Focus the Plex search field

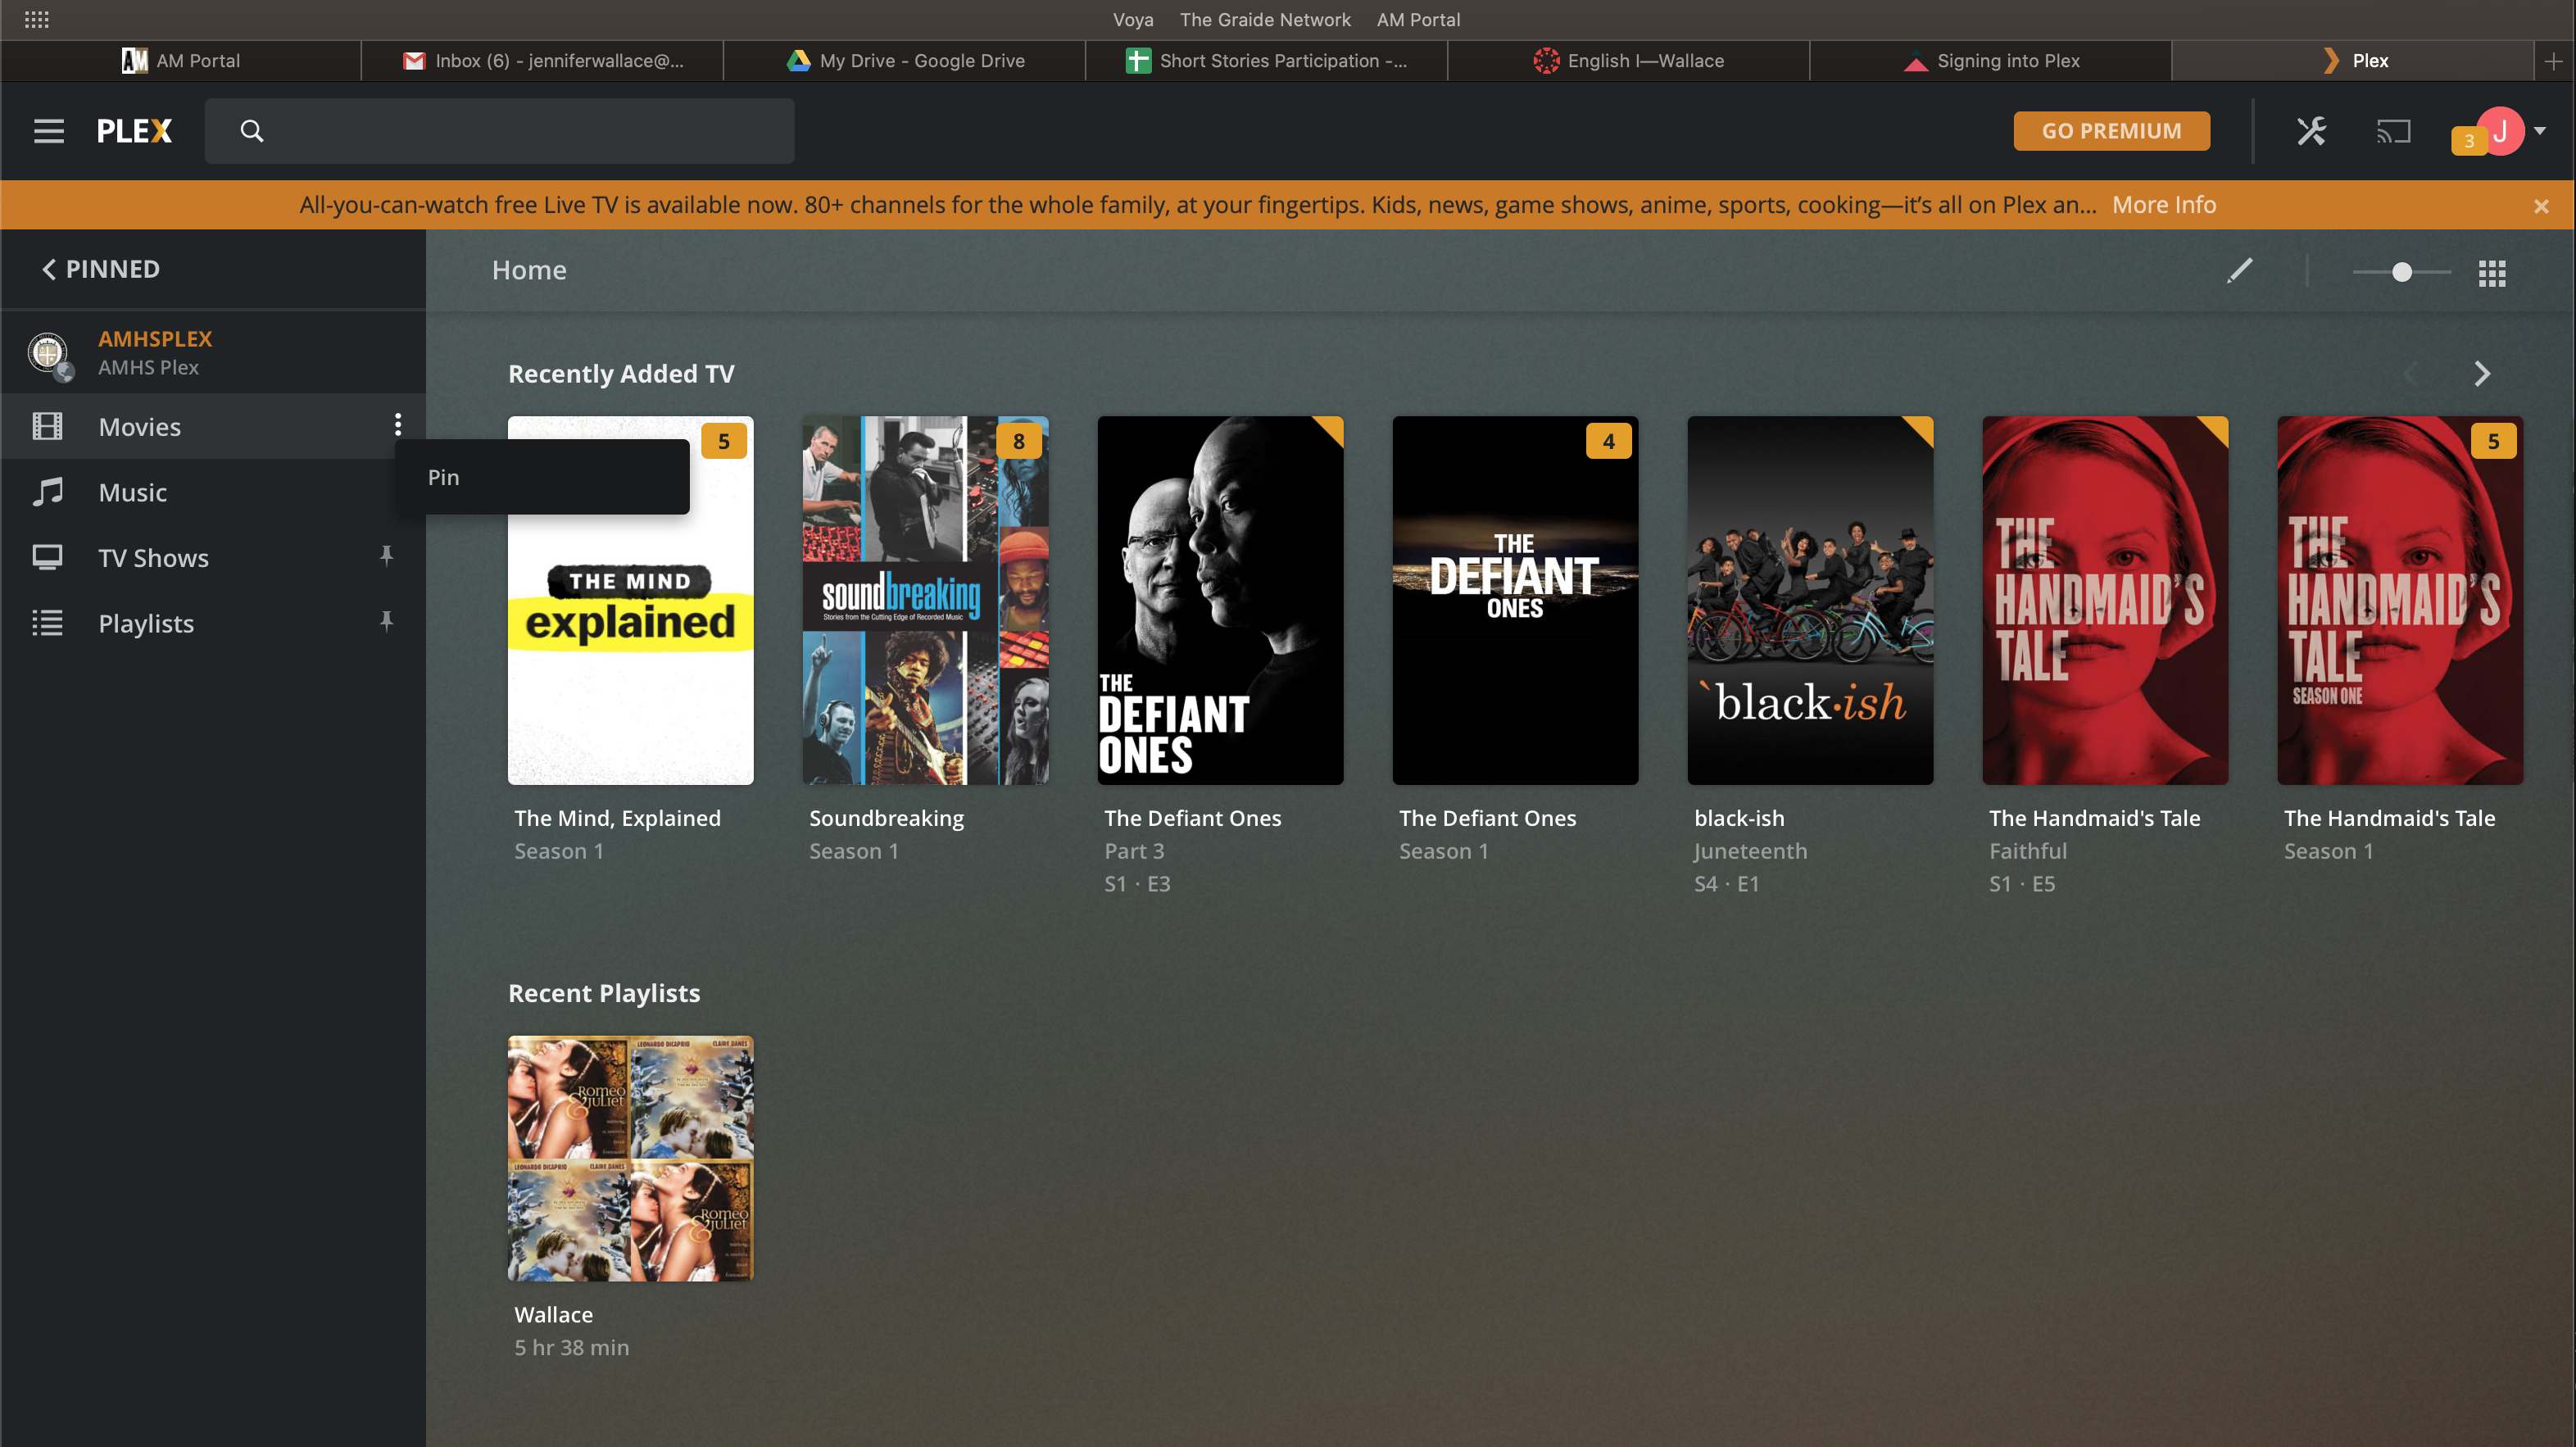click(499, 131)
